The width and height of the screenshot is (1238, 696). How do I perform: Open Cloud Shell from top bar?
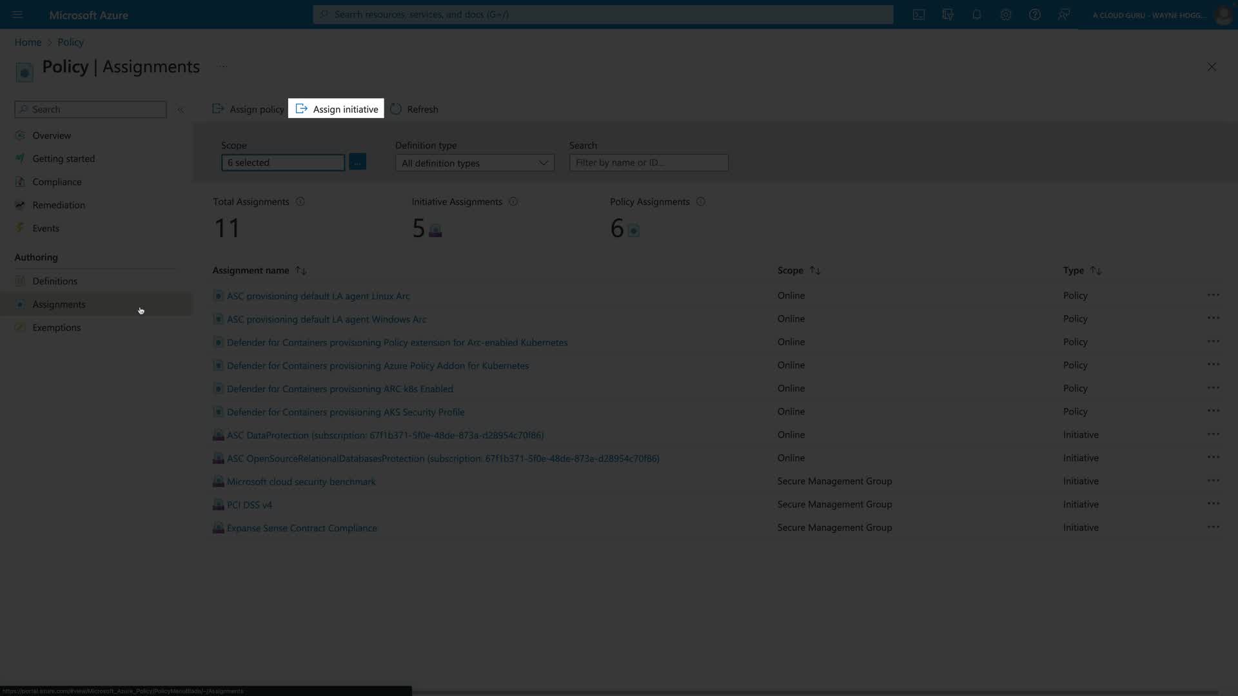click(x=919, y=14)
